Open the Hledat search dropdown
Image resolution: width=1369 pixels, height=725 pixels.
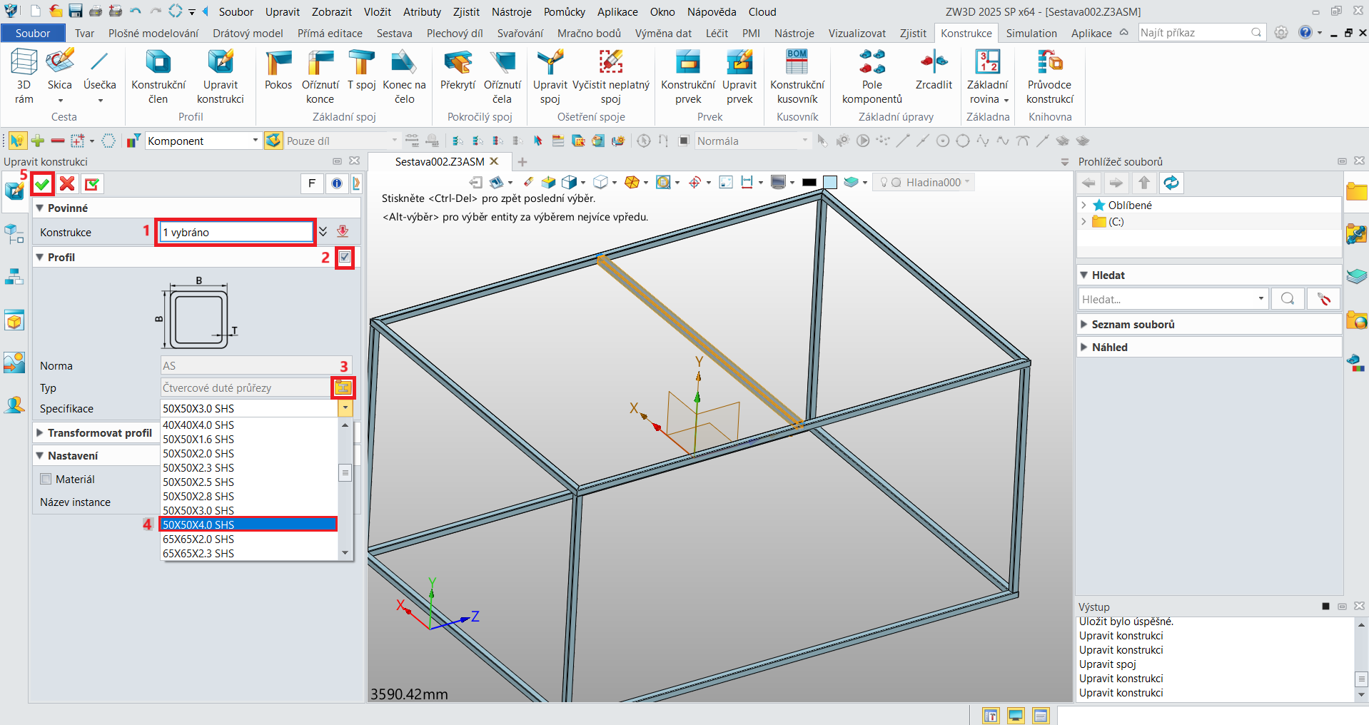pyautogui.click(x=1261, y=299)
